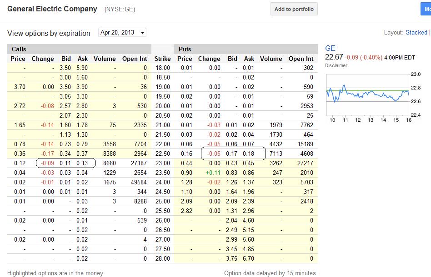Click call volume 8388
The width and height of the screenshot is (431, 277).
point(110,154)
